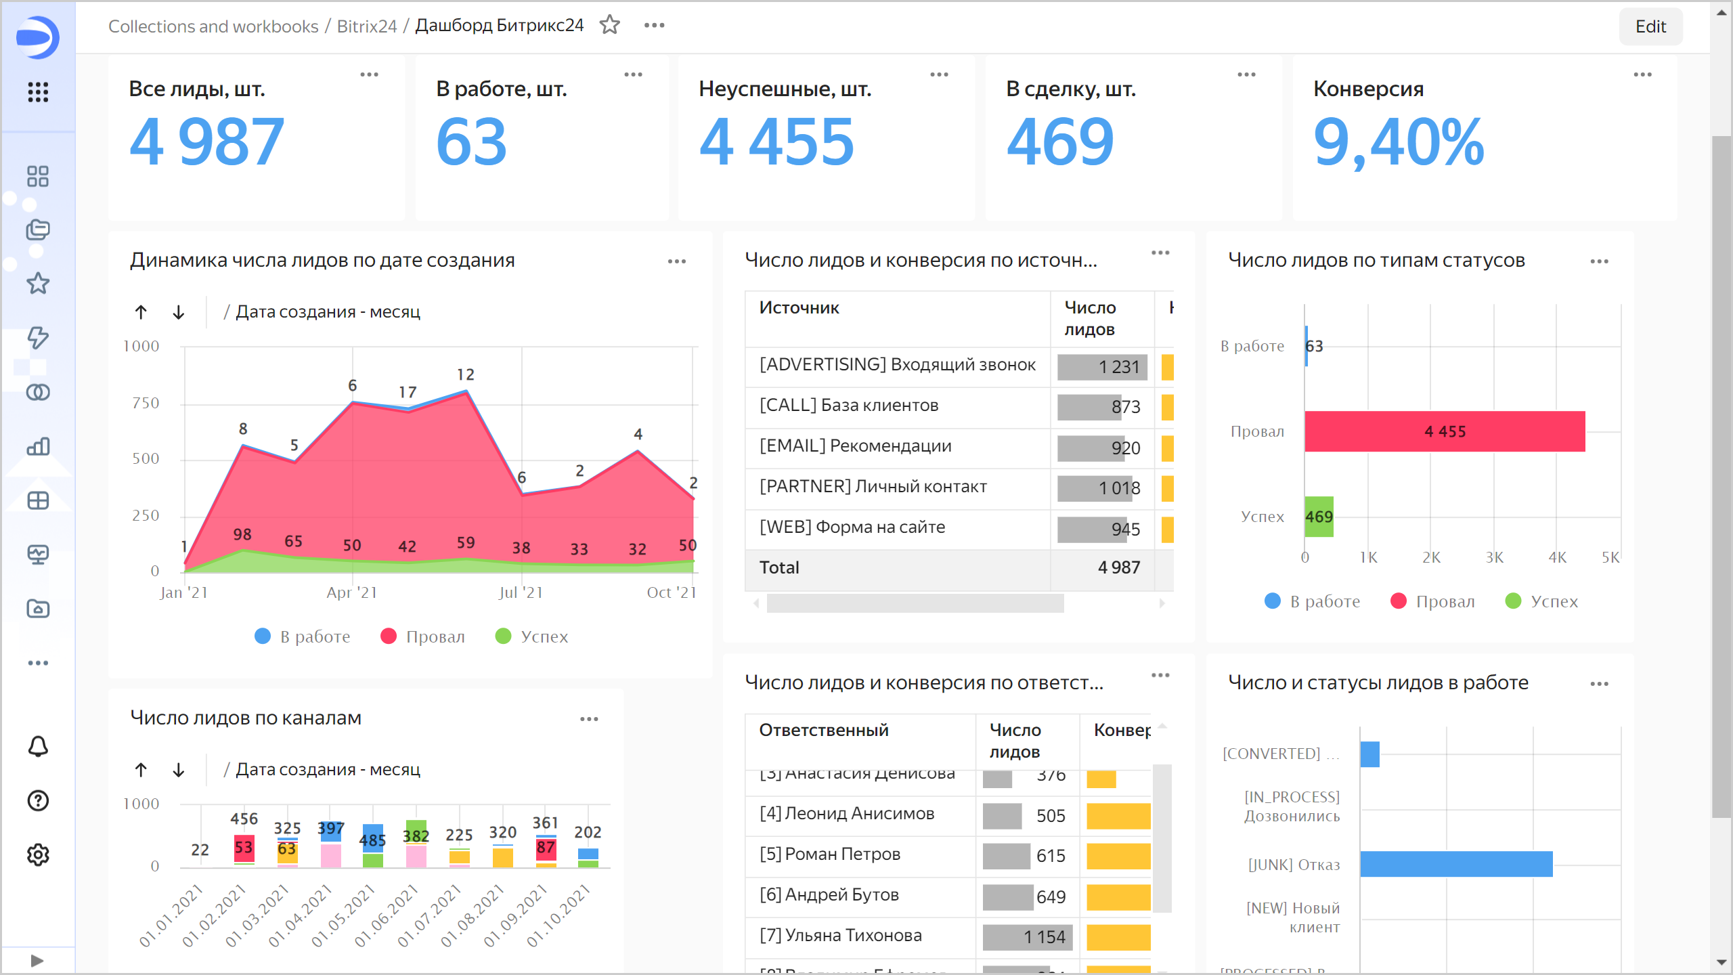Open the dashboard options menu next to the title
1733x975 pixels.
point(653,25)
